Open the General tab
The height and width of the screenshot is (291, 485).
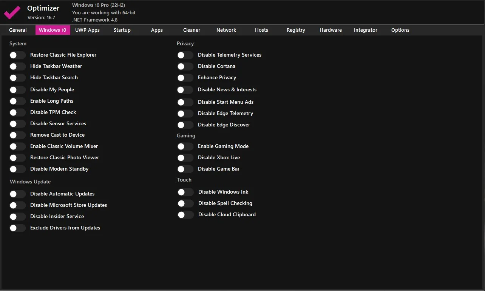click(18, 30)
